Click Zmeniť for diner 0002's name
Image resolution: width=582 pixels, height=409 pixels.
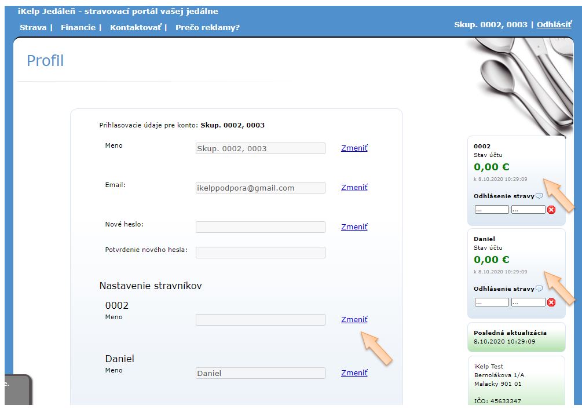click(354, 319)
